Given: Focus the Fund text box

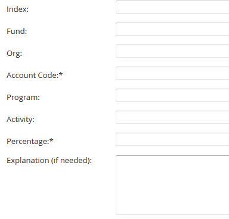Looking at the screenshot, I should (x=172, y=29).
